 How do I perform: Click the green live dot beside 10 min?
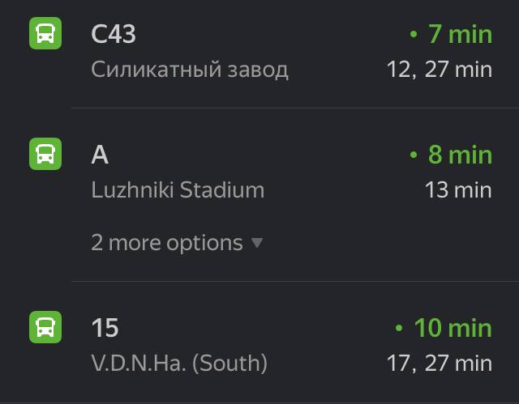click(399, 328)
